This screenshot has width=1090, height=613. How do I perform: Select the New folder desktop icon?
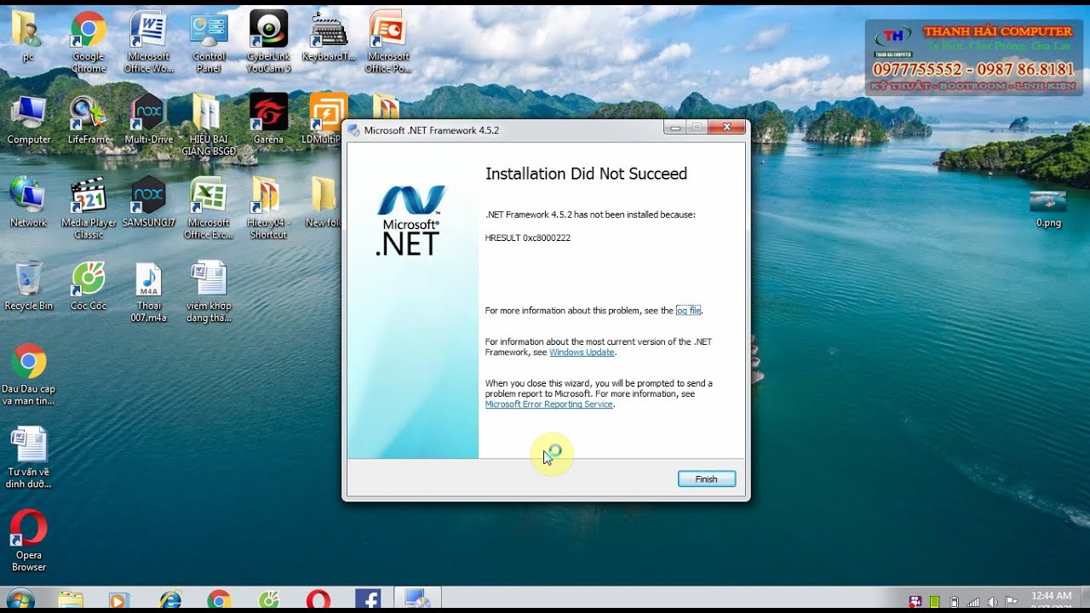[324, 203]
